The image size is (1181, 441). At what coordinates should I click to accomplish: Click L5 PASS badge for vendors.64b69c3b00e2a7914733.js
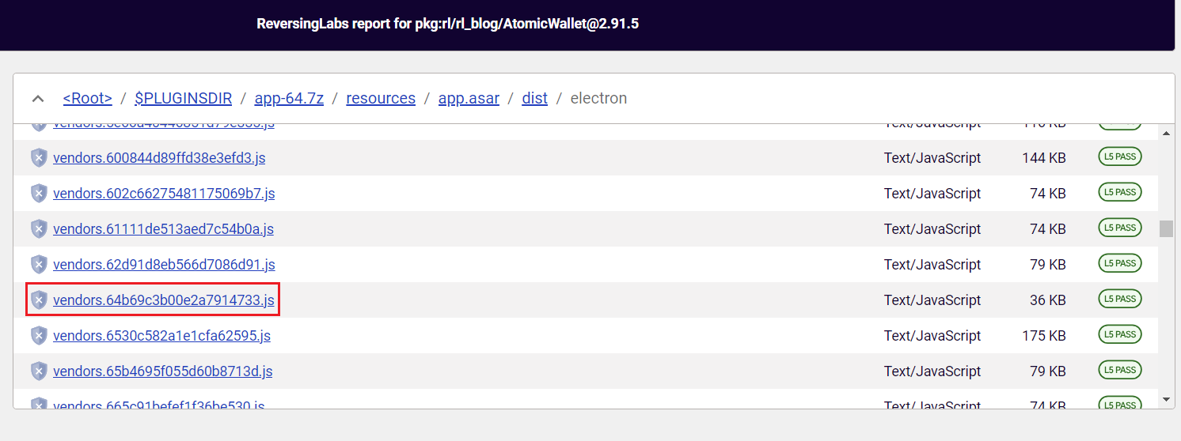[1120, 300]
